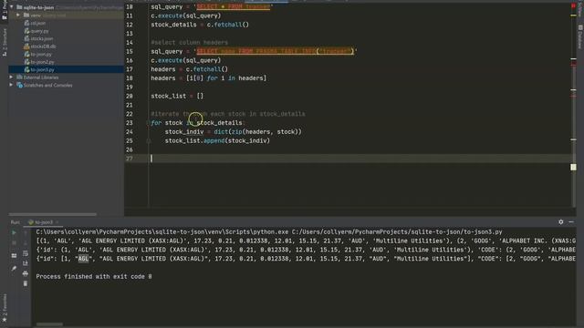Click the up arrow in Run toolbar

click(26, 233)
